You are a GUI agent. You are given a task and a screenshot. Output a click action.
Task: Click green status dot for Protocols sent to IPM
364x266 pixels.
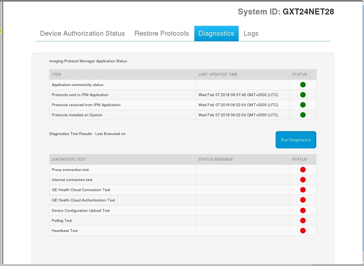coord(303,95)
